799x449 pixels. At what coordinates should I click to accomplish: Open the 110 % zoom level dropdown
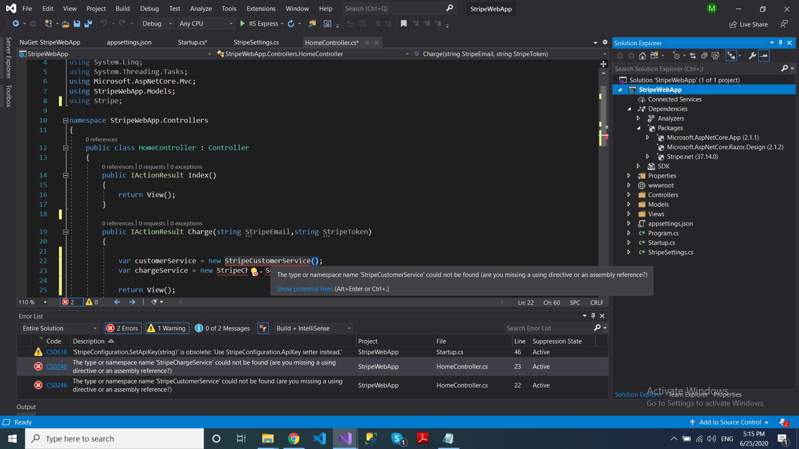[32, 302]
